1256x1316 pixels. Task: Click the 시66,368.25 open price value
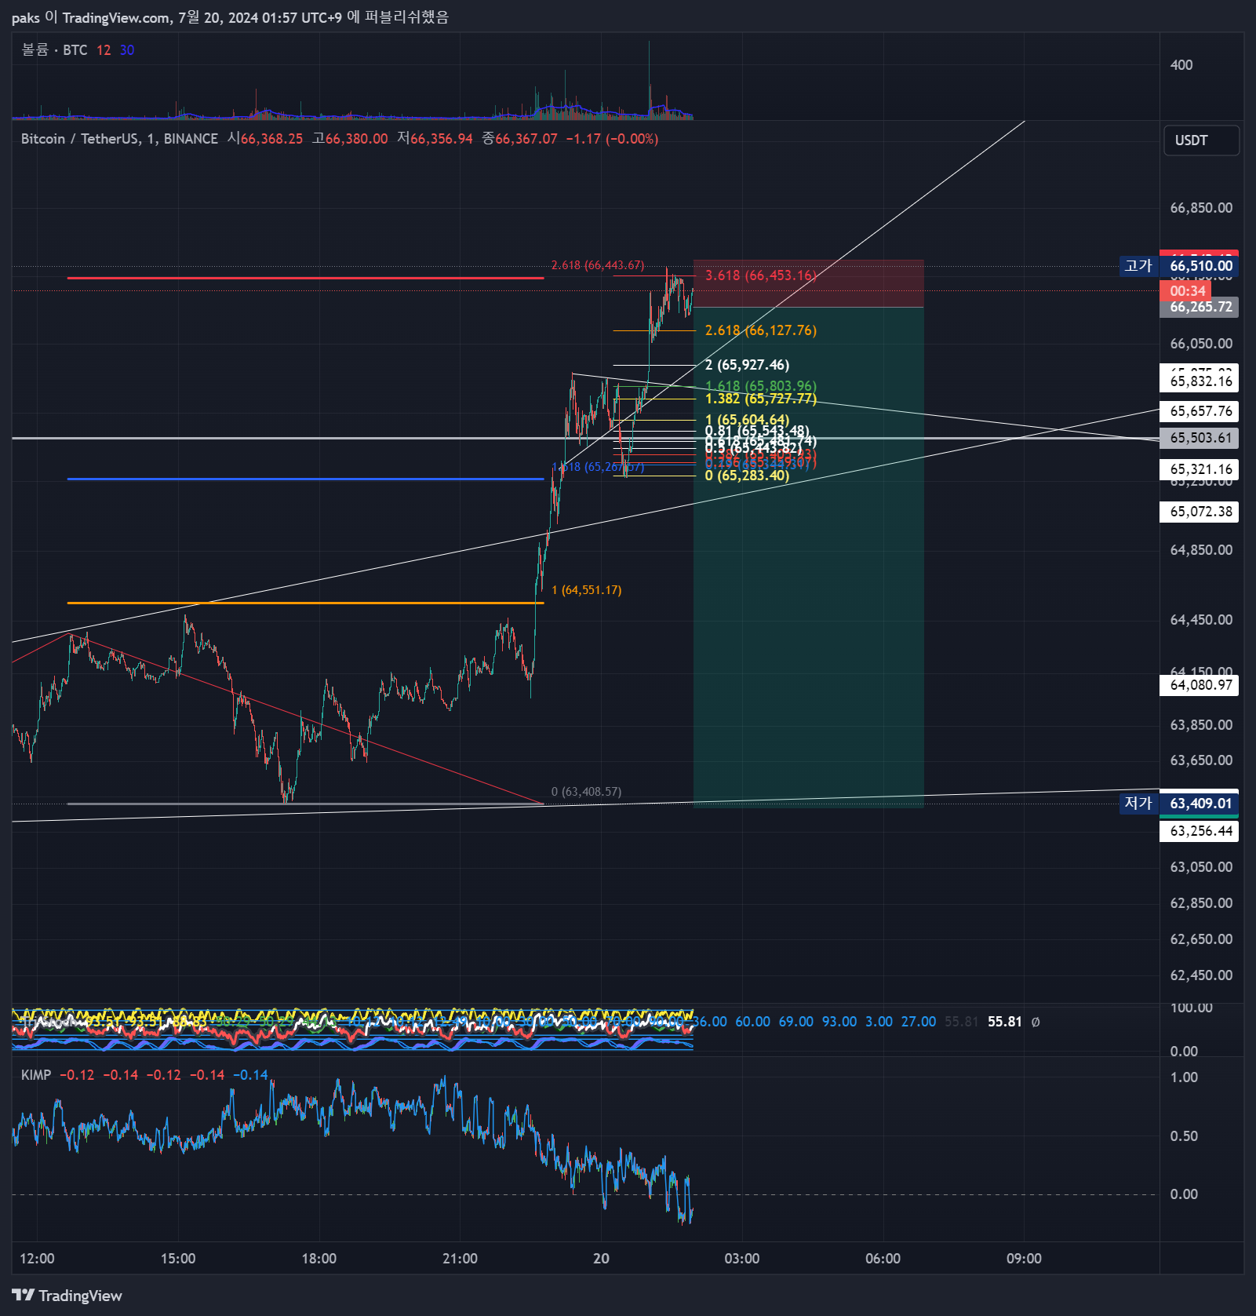click(x=265, y=139)
